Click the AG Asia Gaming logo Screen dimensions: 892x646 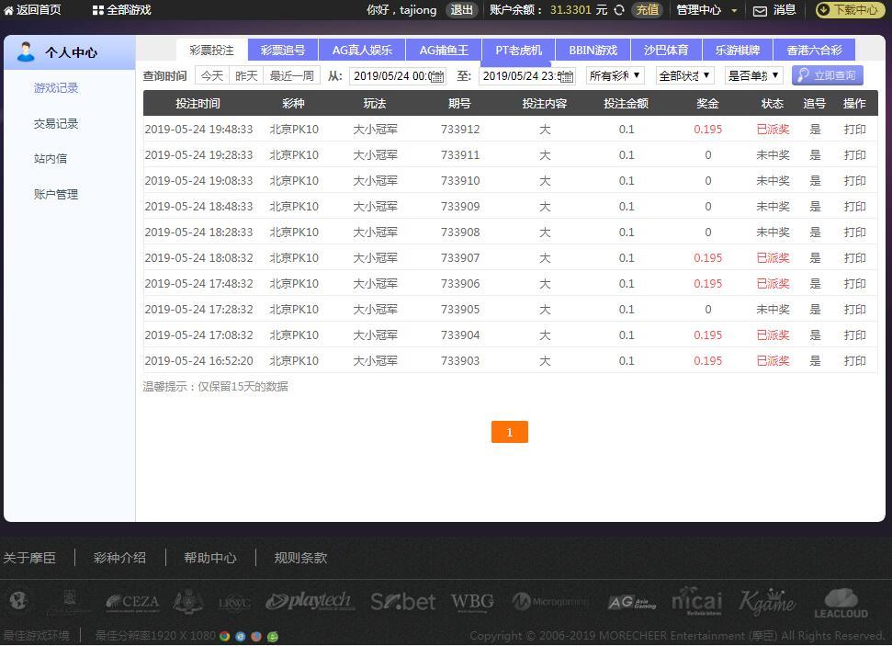pos(631,602)
